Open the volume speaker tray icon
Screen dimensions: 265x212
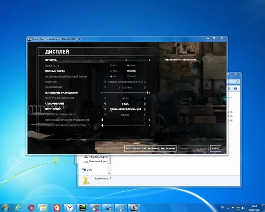pos(243,208)
